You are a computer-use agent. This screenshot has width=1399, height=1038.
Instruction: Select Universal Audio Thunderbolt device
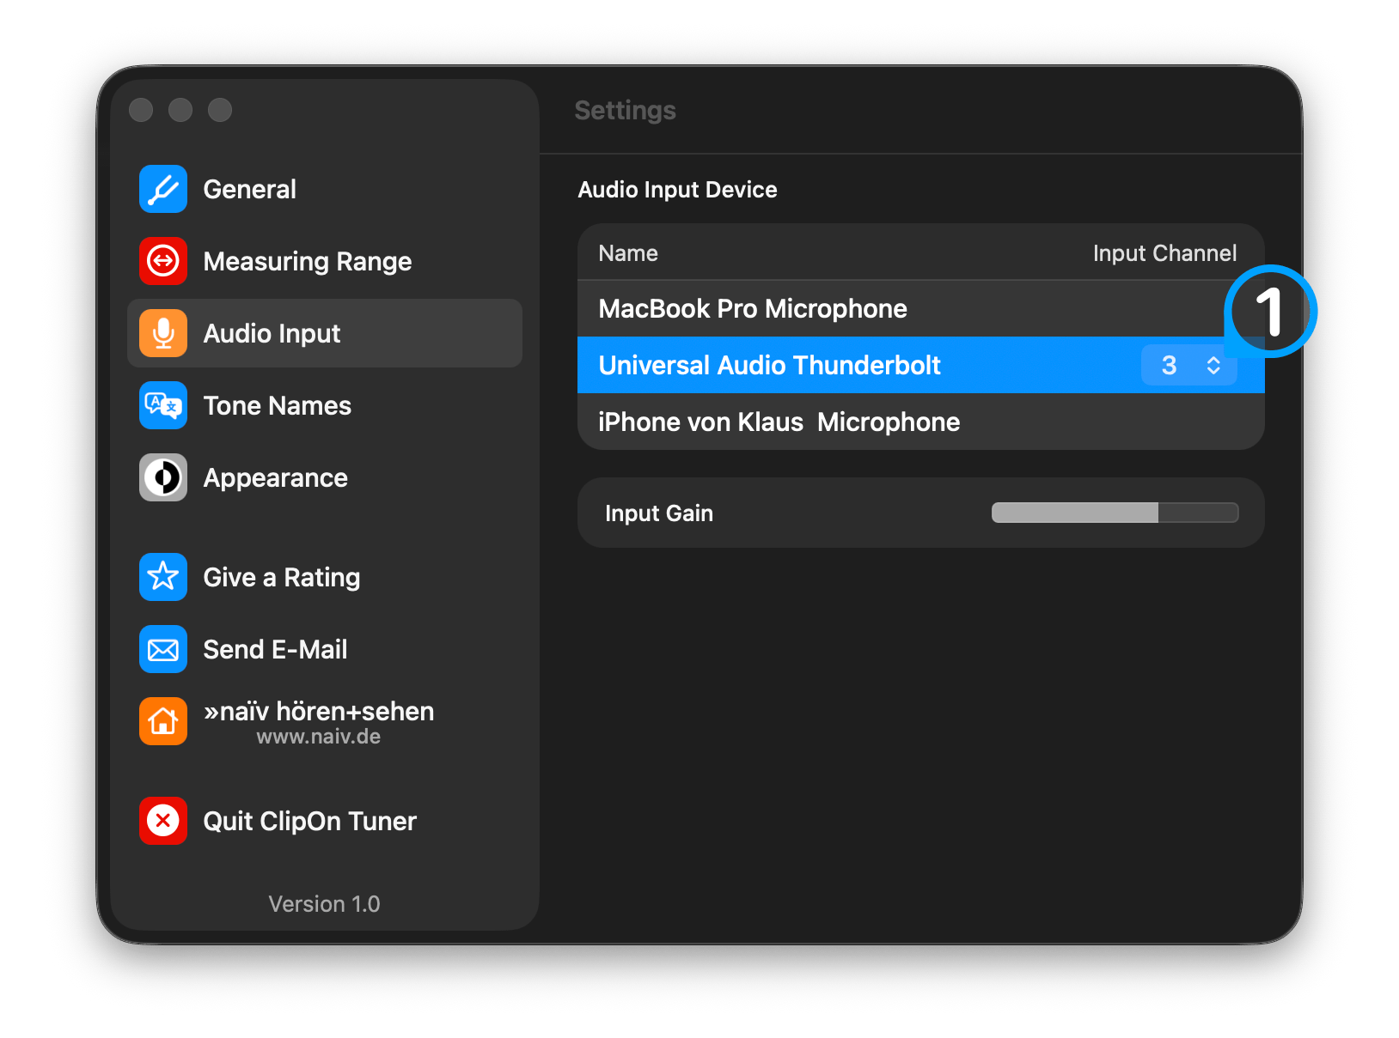pyautogui.click(x=921, y=365)
